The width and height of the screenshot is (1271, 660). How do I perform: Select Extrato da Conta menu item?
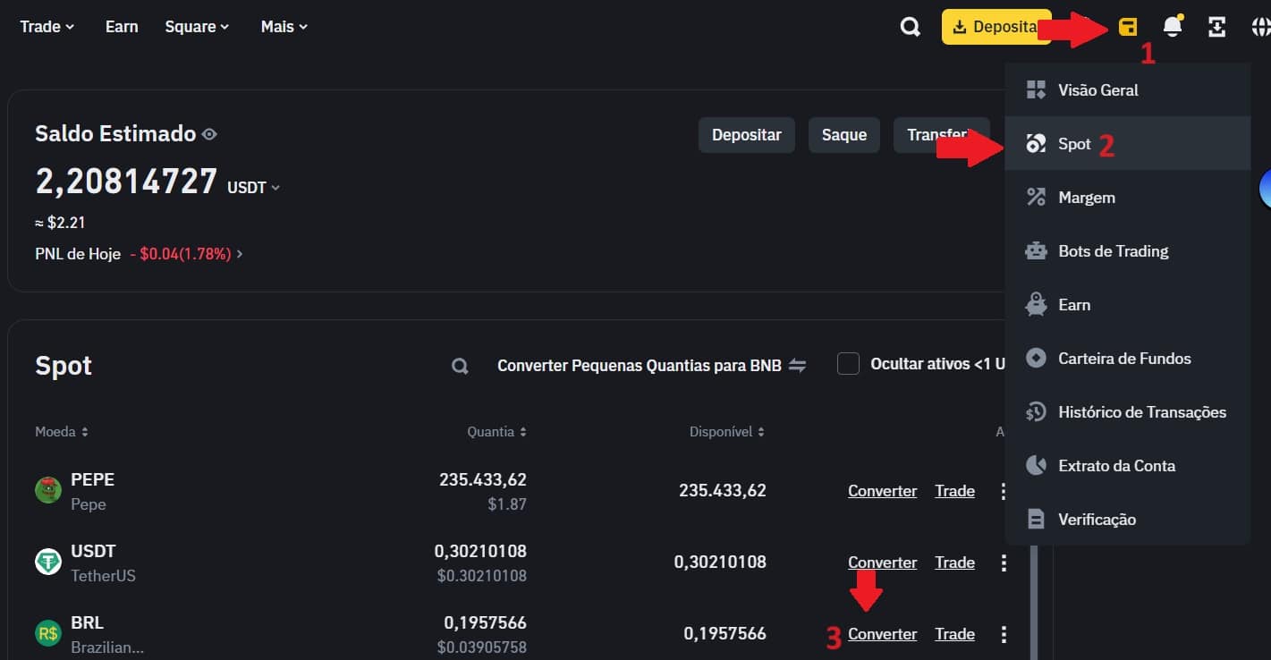(x=1128, y=465)
